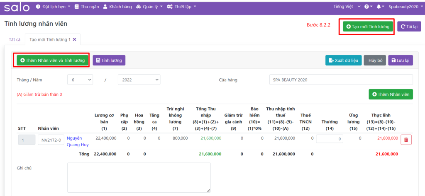Viewport: 425px width, 196px height.
Task: Save with the Lưu lại button
Action: [x=401, y=60]
